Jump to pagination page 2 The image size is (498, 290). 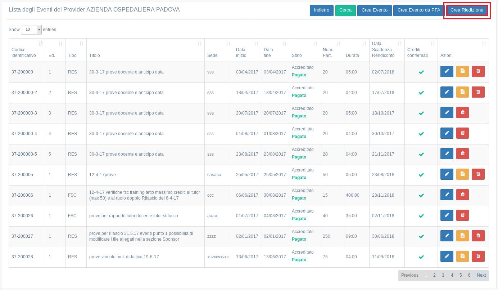434,275
